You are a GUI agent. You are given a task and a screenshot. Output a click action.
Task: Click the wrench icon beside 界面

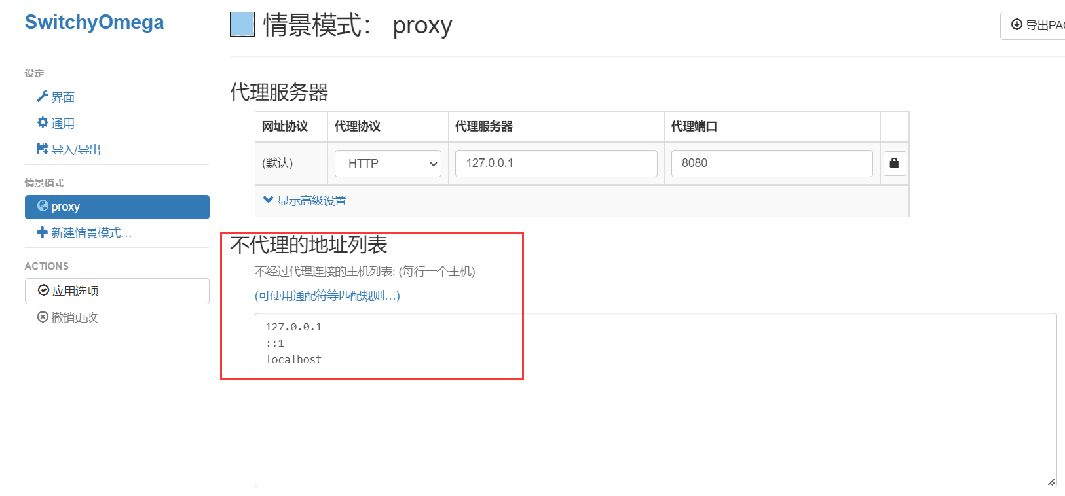coord(43,97)
